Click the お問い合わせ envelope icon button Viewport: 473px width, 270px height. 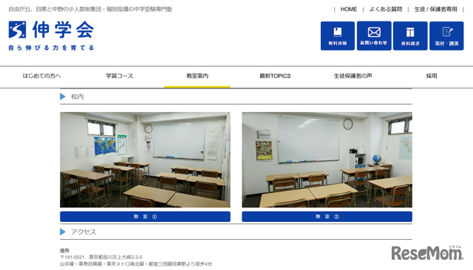[x=374, y=36]
